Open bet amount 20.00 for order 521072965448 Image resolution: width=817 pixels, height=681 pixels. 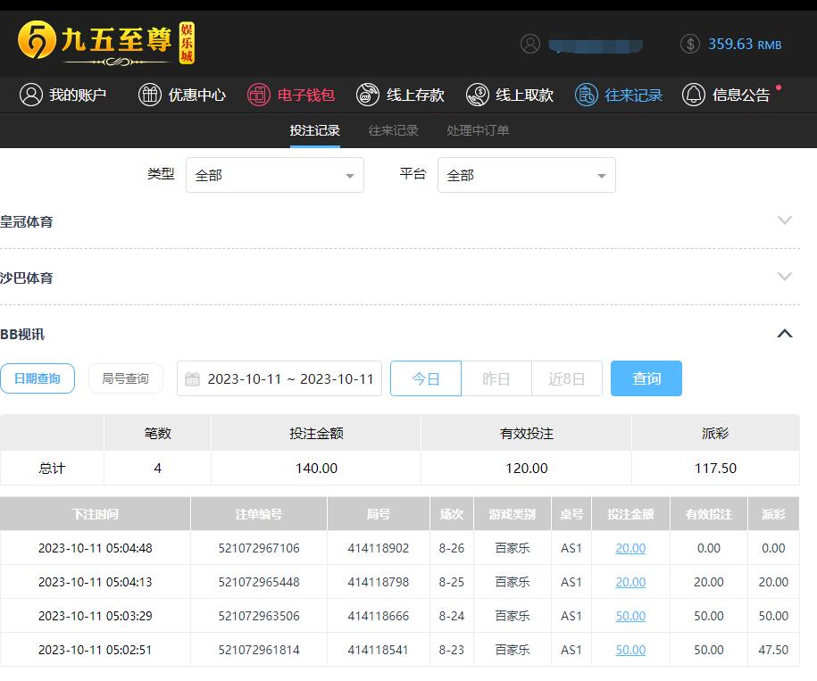(x=630, y=582)
